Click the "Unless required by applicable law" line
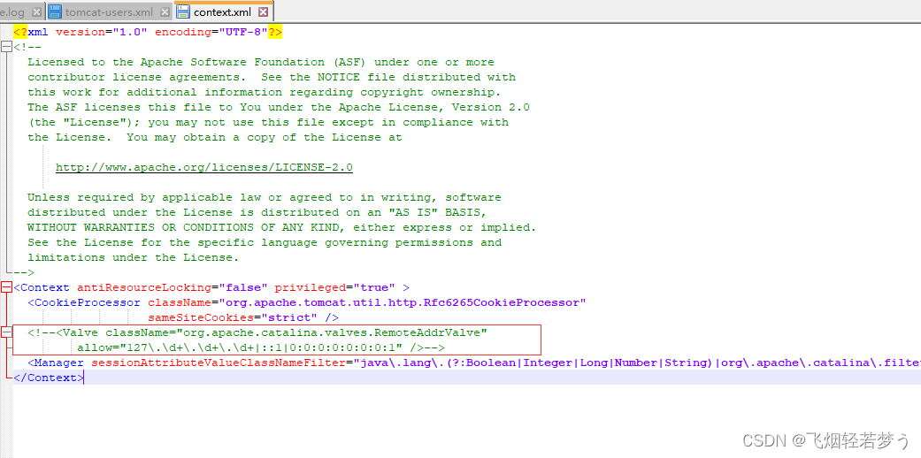 click(x=265, y=197)
